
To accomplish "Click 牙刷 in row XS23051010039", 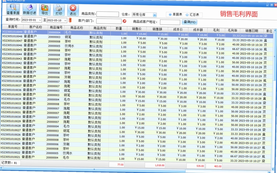I will [x=67, y=77].
